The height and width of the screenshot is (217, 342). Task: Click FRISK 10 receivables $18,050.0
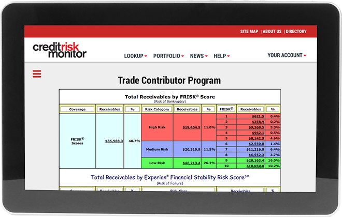255,166
